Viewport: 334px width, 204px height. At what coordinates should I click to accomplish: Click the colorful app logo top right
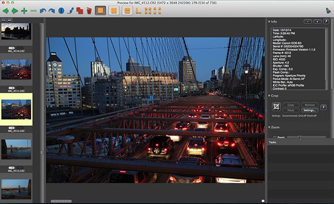pyautogui.click(x=328, y=11)
